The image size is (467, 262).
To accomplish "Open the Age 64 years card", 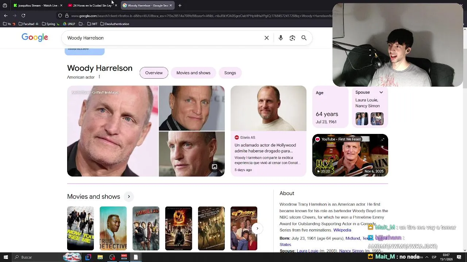I will pos(331,107).
